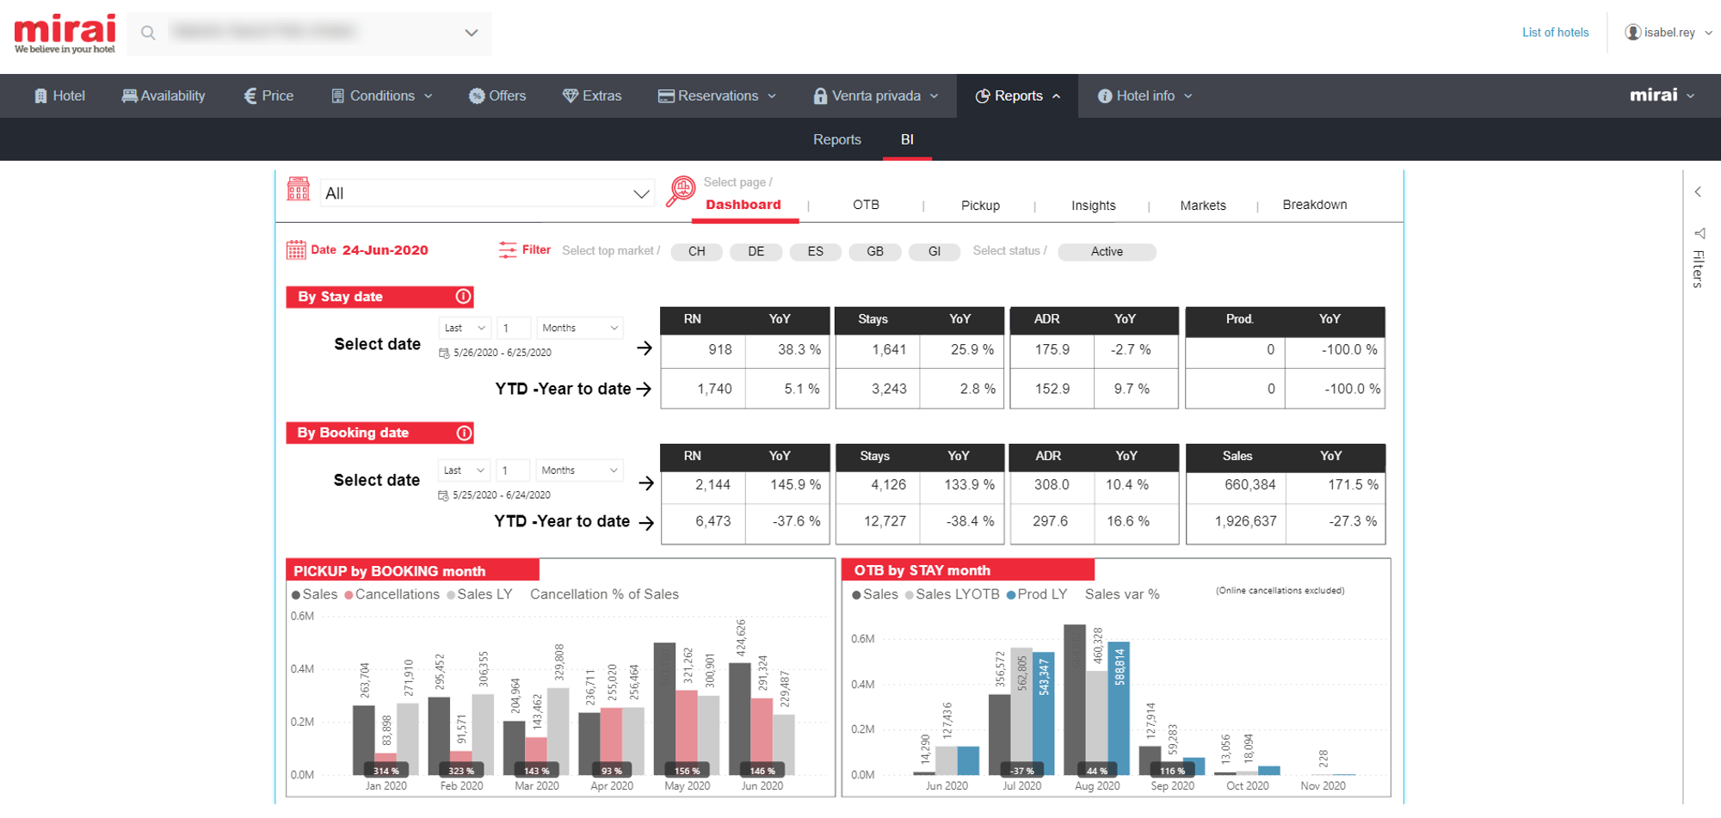Toggle the DE market filter
Image resolution: width=1721 pixels, height=818 pixels.
tap(756, 251)
